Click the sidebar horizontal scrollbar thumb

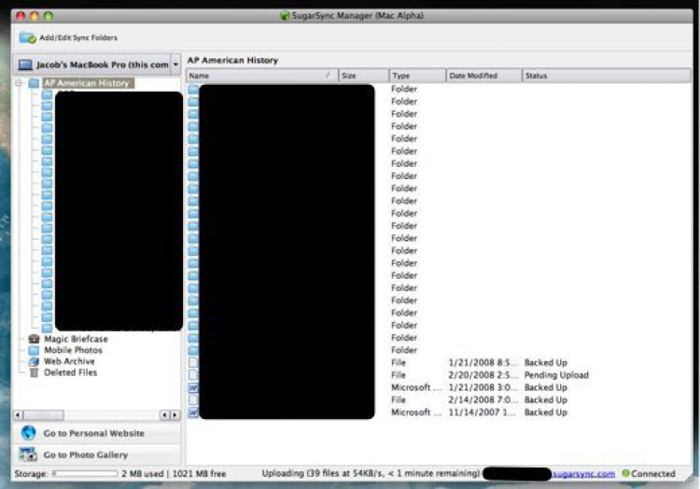click(x=43, y=415)
